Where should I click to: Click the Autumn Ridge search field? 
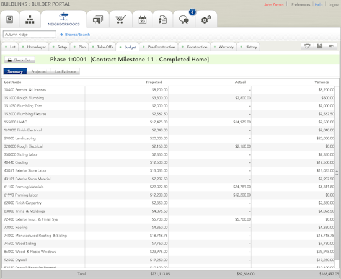[29, 34]
